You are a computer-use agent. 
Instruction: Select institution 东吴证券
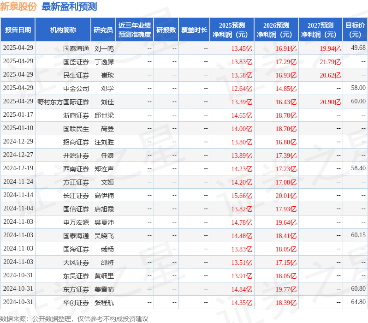coord(76,276)
